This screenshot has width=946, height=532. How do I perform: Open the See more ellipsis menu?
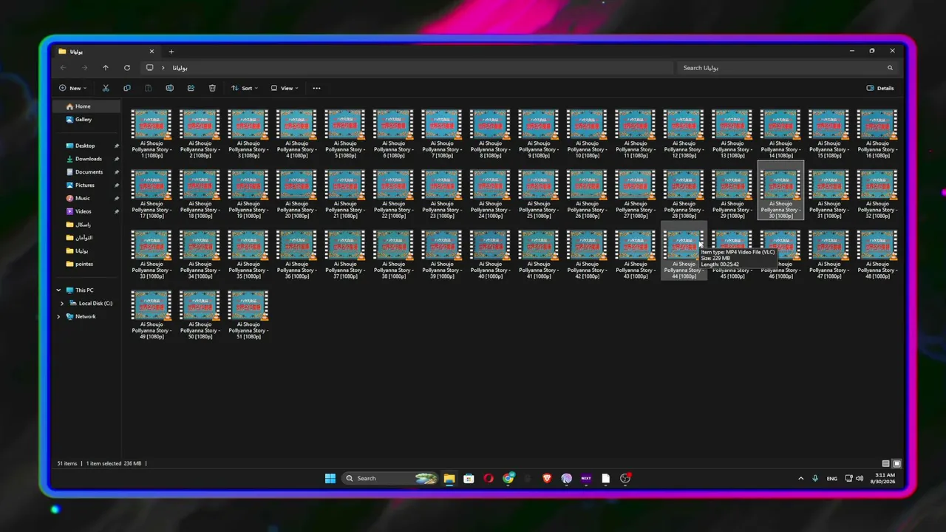pos(316,88)
